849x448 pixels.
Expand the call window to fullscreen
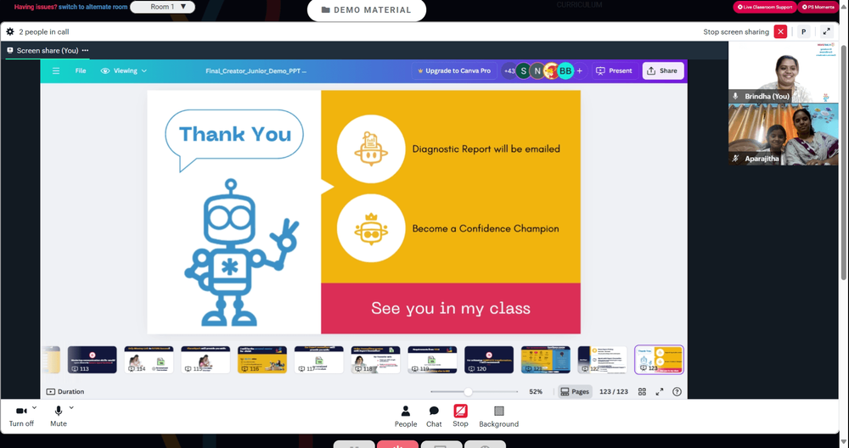pos(827,32)
